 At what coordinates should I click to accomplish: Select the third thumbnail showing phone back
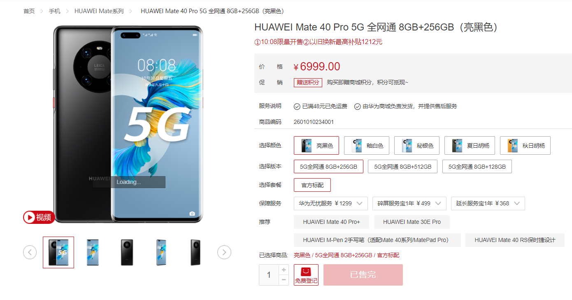(x=127, y=252)
